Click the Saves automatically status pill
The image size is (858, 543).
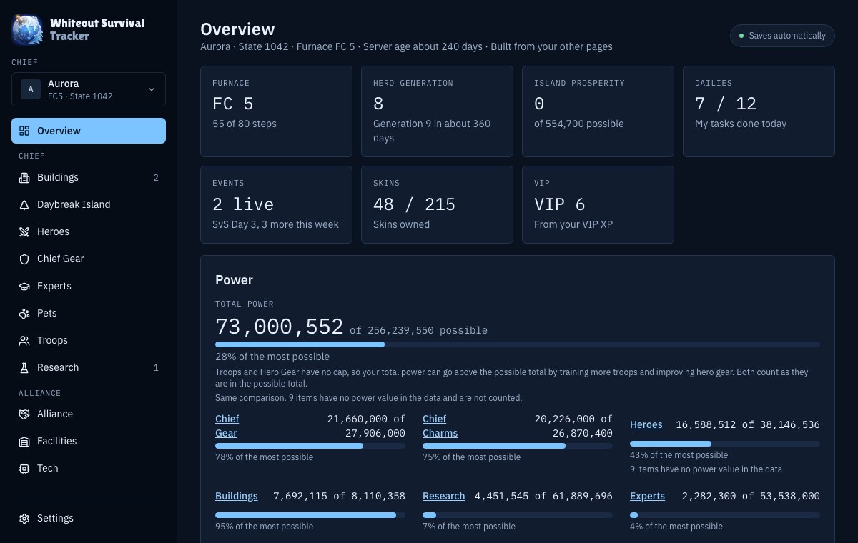(782, 36)
